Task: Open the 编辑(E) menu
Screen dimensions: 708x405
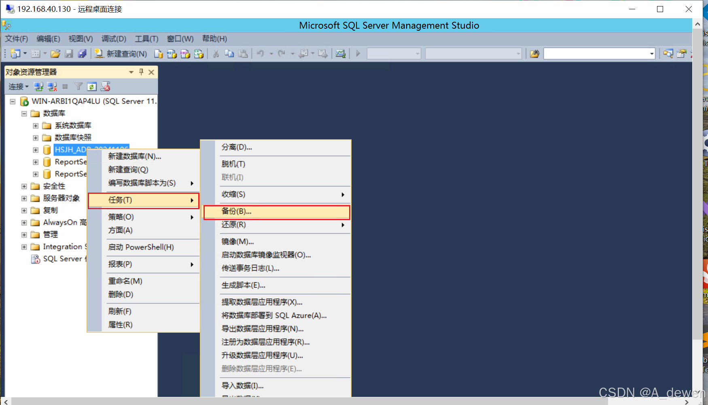Action: [48, 39]
